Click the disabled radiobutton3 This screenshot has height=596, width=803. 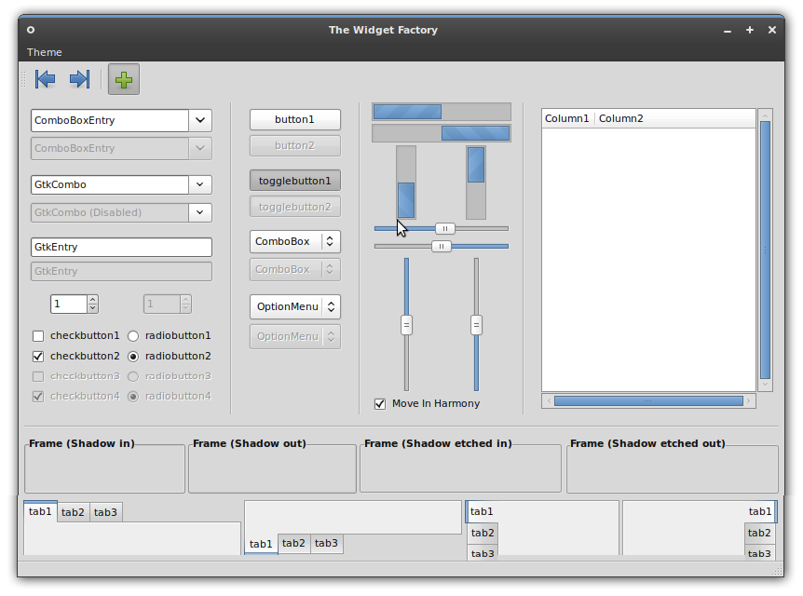pos(133,376)
